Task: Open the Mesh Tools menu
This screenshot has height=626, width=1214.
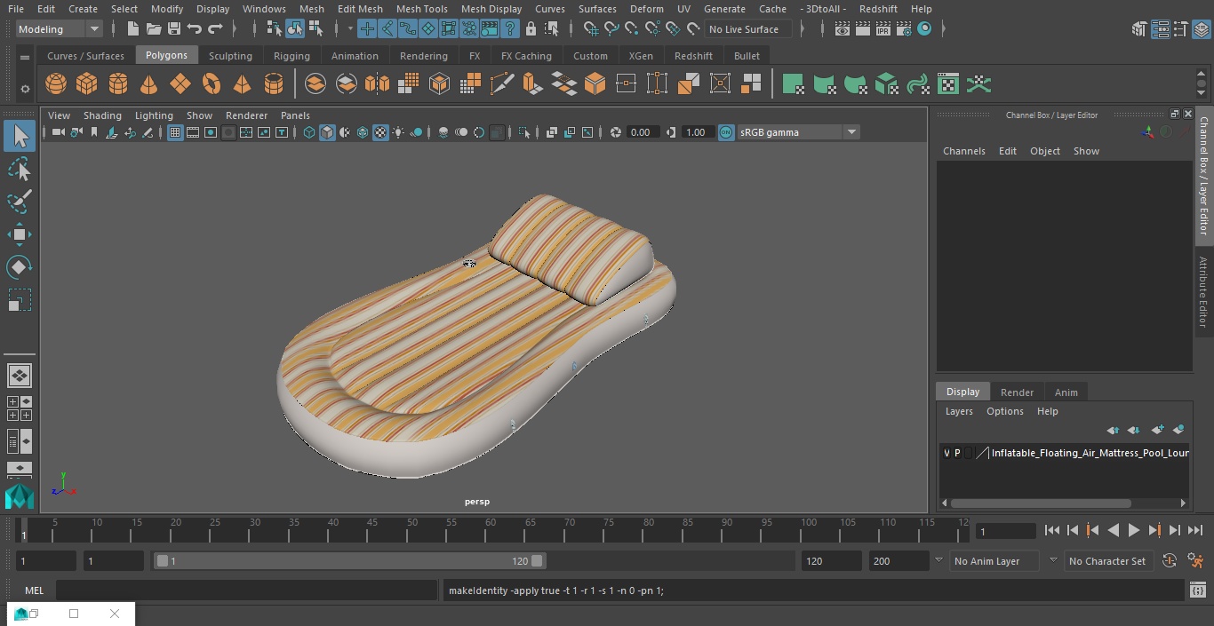Action: (421, 9)
